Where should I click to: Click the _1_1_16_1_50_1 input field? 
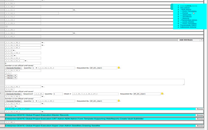point(23,48)
